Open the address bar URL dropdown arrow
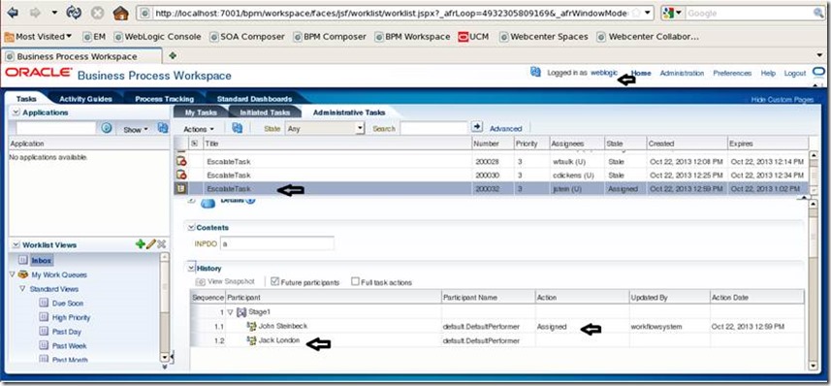831x386 pixels. point(648,13)
